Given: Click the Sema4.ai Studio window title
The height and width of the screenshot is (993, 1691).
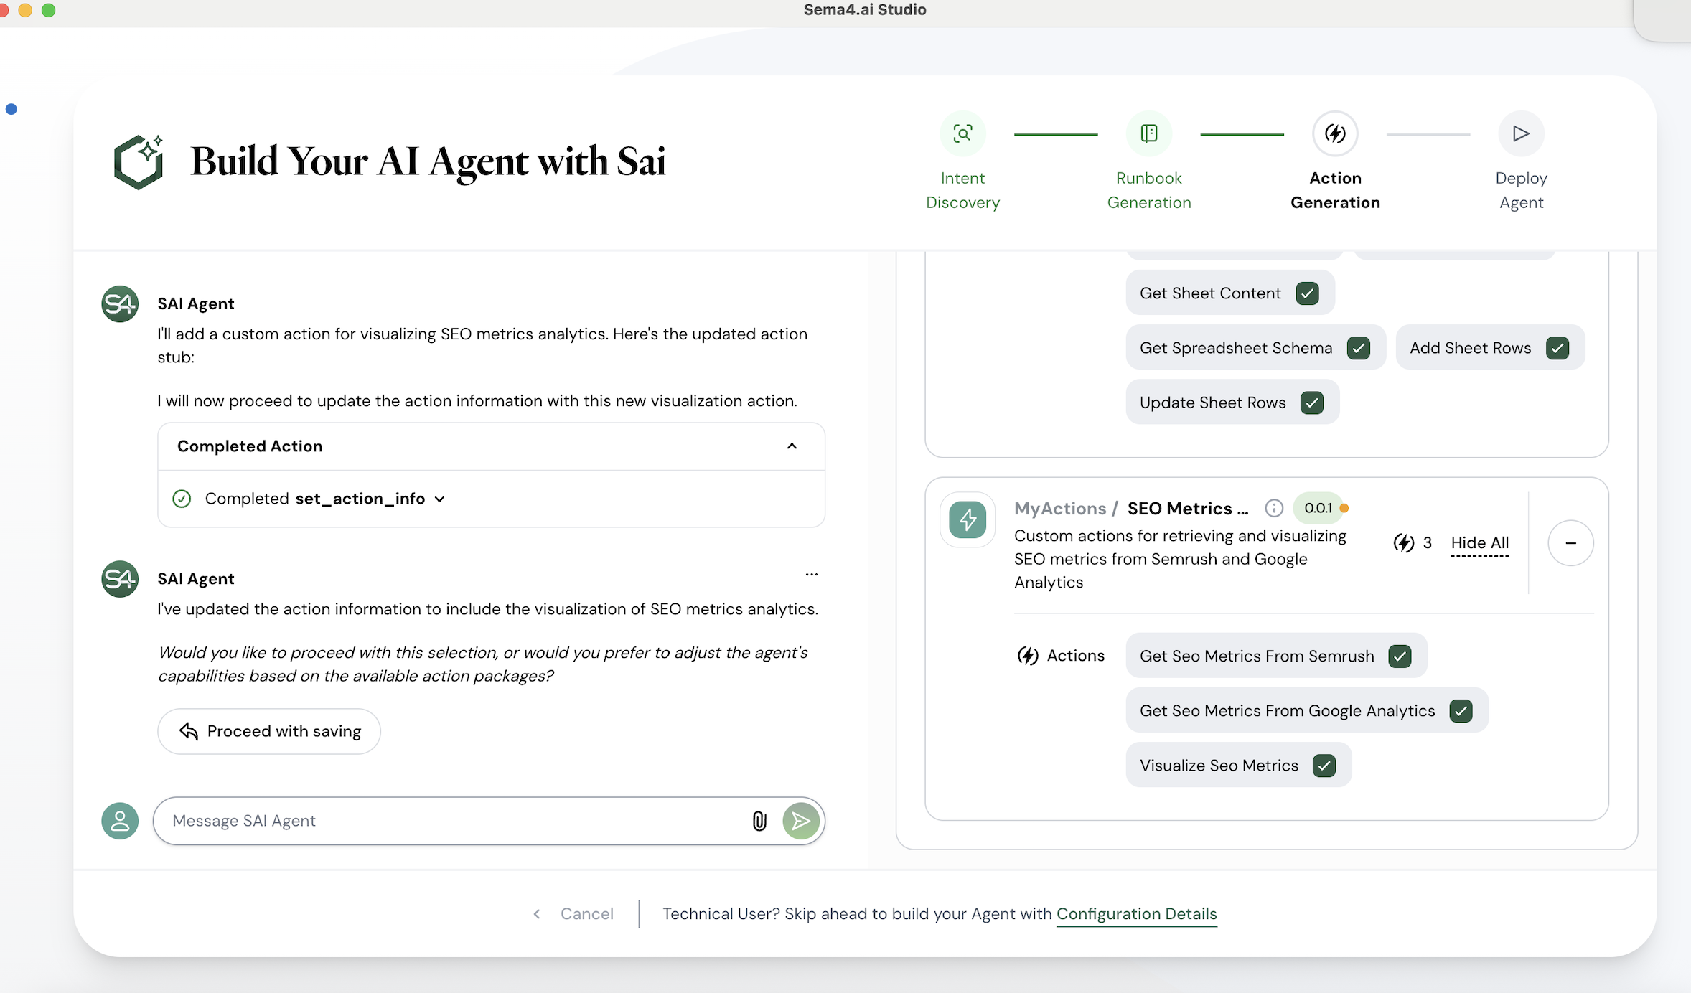Looking at the screenshot, I should 865,10.
